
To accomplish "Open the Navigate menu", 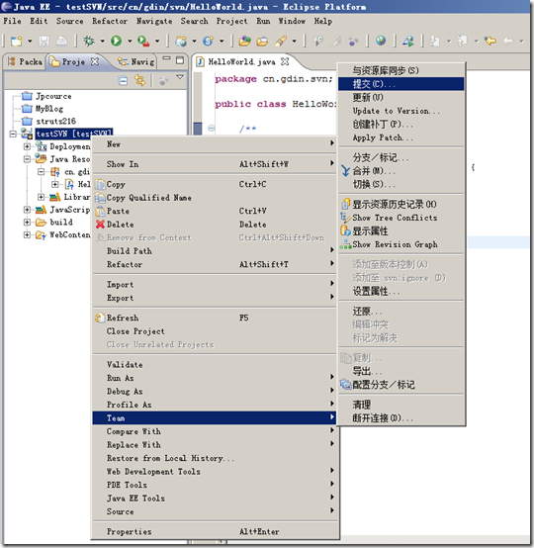I will [x=154, y=21].
